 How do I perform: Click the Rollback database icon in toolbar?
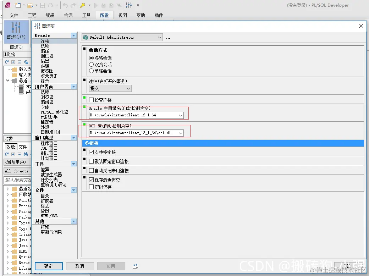coord(111,5)
